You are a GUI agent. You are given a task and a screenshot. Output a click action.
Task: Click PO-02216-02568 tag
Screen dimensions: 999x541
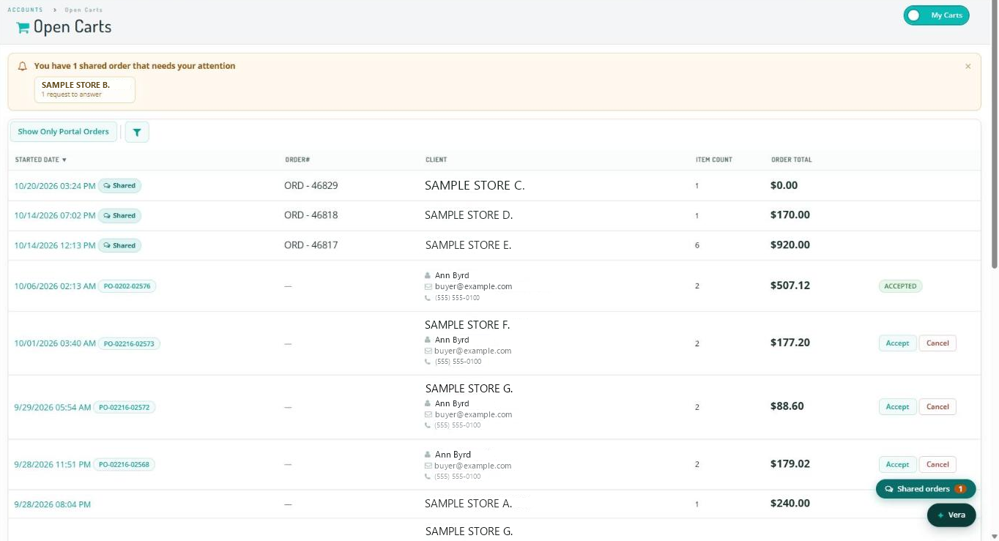(124, 465)
